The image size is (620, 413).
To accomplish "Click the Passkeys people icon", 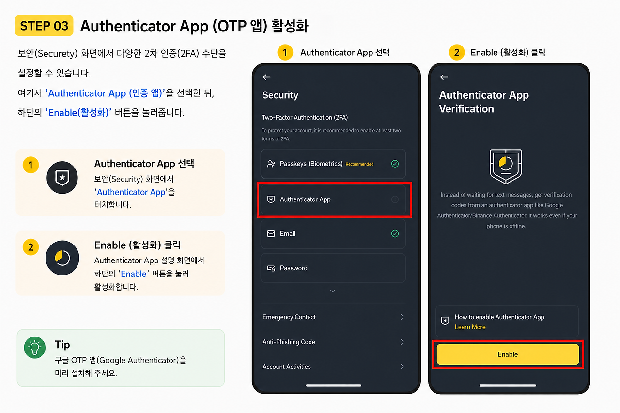I will pos(271,164).
